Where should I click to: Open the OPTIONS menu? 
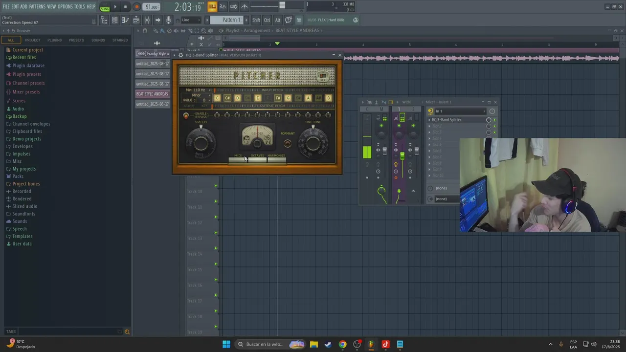(x=65, y=6)
